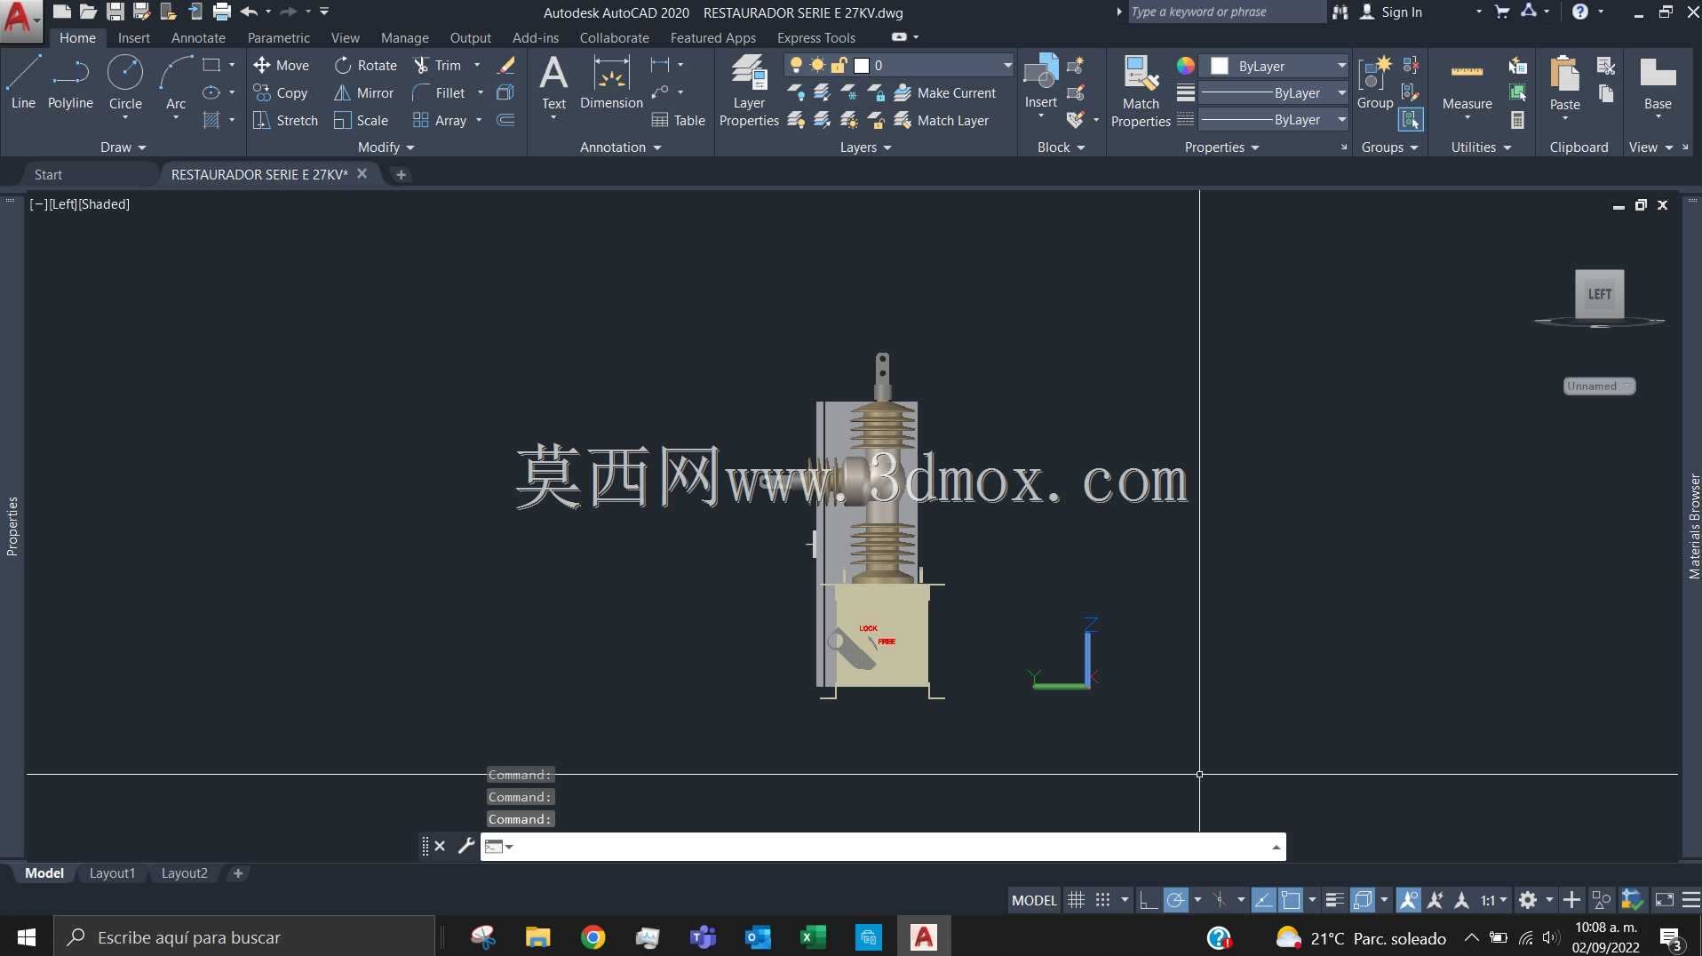Insert a Table
1702x956 pixels.
pos(679,120)
